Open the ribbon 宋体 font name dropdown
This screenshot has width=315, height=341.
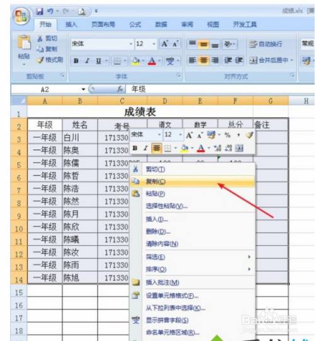(x=131, y=44)
